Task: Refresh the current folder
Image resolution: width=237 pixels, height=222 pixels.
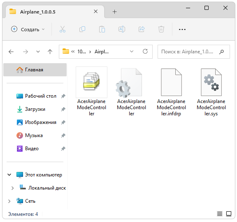Action: pos(145,52)
